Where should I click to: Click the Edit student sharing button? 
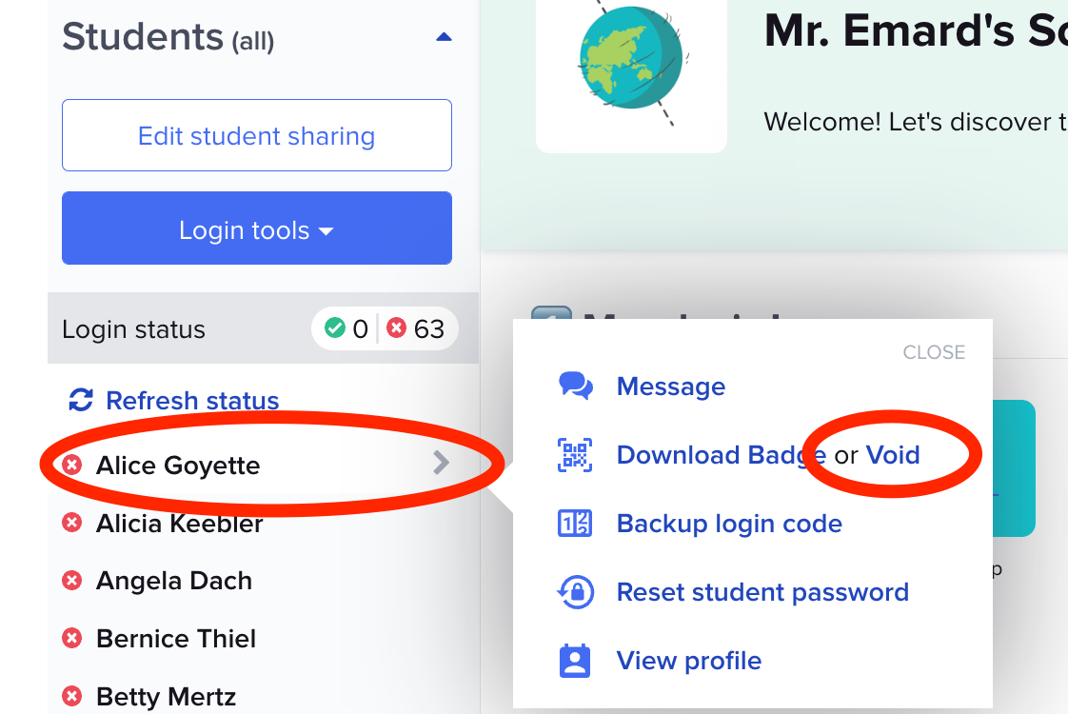[x=256, y=135]
